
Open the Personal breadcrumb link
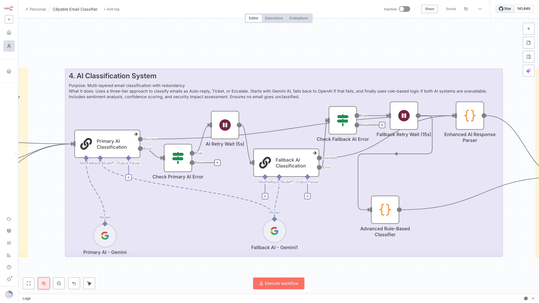tap(36, 9)
